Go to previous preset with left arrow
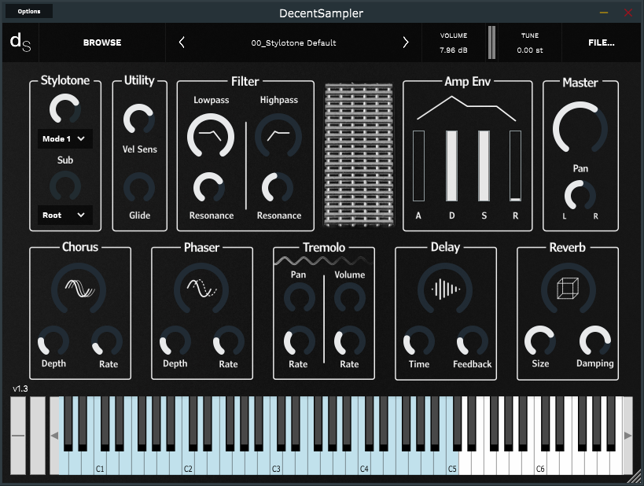The image size is (644, 486). (182, 42)
